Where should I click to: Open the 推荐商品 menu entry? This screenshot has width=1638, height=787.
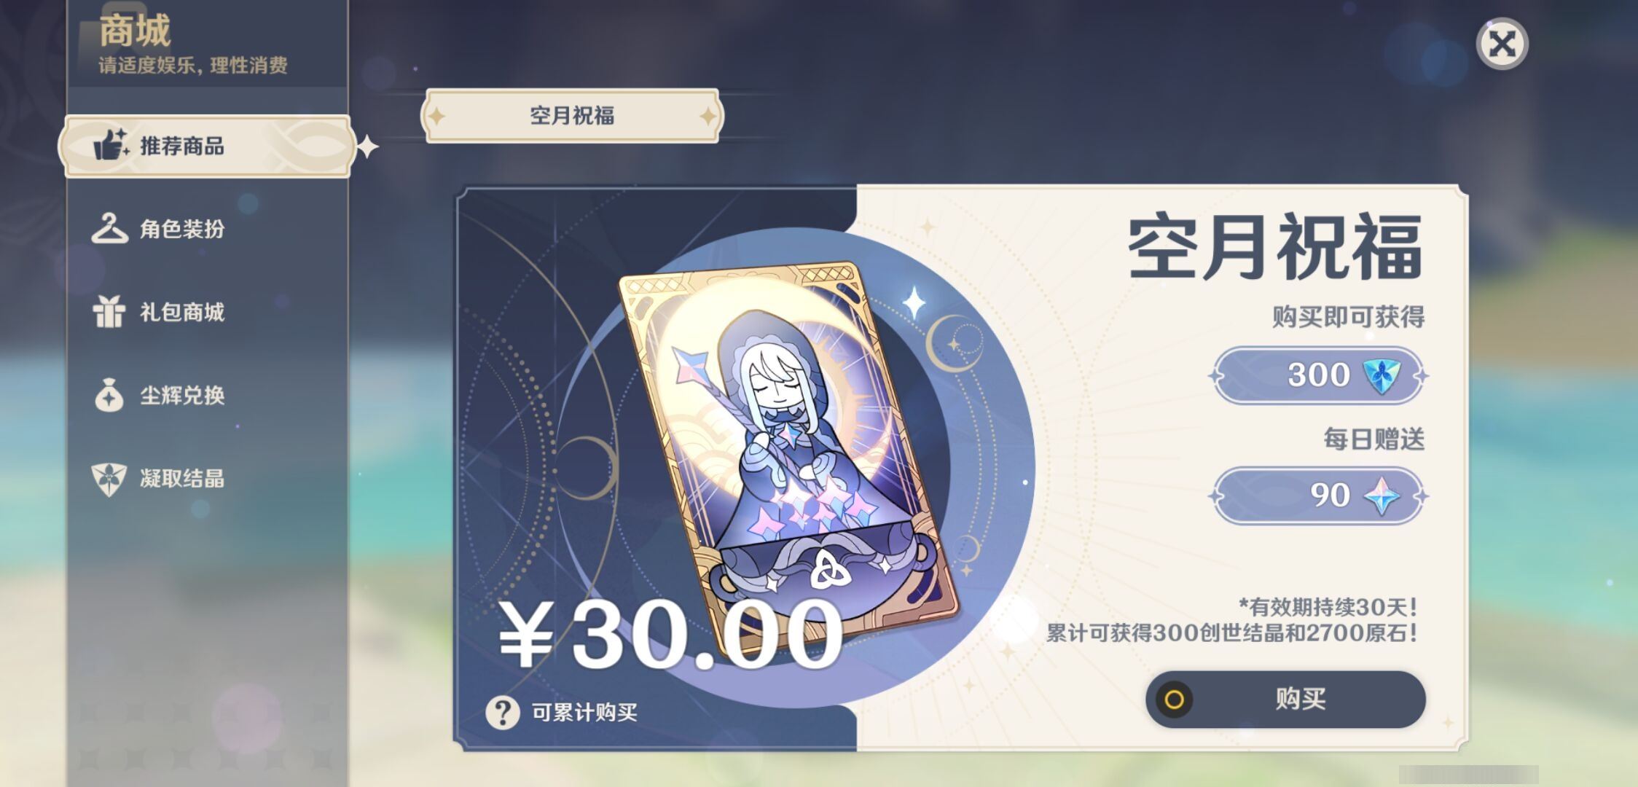[208, 146]
